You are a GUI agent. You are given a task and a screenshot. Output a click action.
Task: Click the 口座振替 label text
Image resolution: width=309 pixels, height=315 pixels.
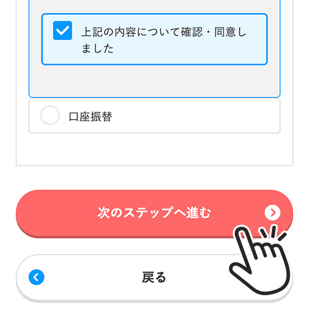point(90,117)
